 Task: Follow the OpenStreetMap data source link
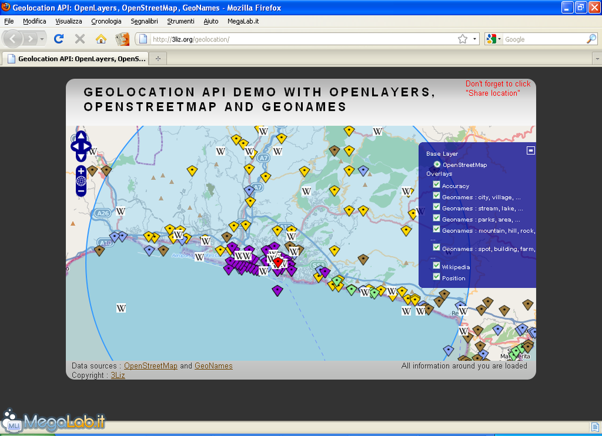pos(150,366)
